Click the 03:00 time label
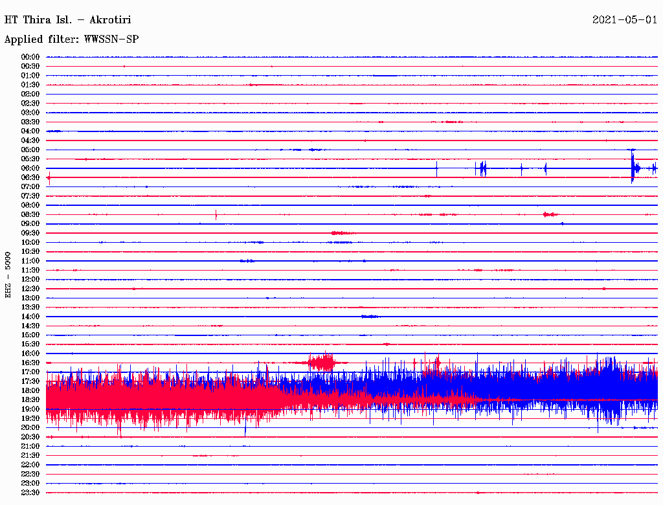The height and width of the screenshot is (505, 663). click(x=30, y=113)
